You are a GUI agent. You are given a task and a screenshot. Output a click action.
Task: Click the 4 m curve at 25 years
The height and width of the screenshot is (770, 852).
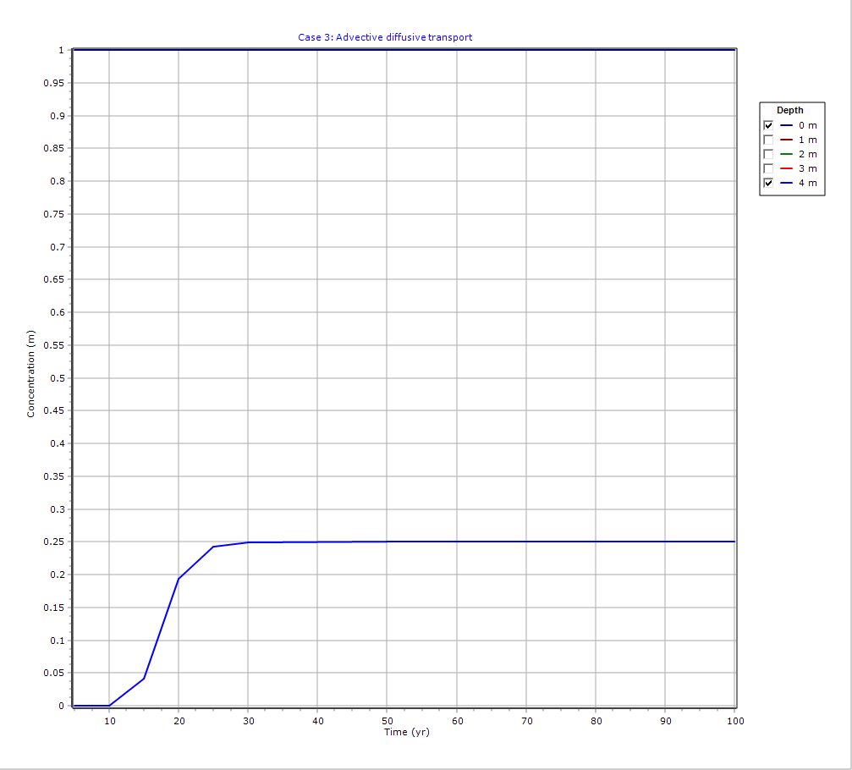pos(213,547)
